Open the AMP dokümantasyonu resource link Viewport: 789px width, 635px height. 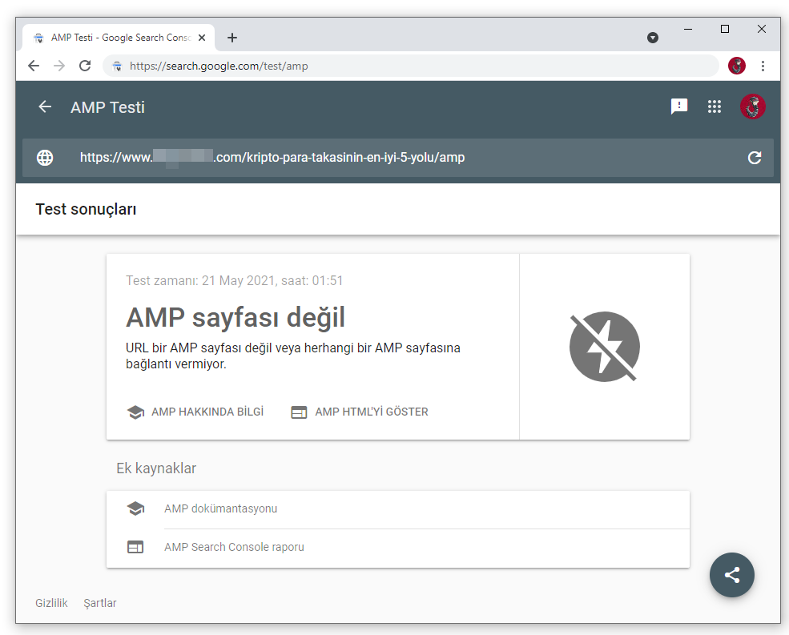(221, 508)
